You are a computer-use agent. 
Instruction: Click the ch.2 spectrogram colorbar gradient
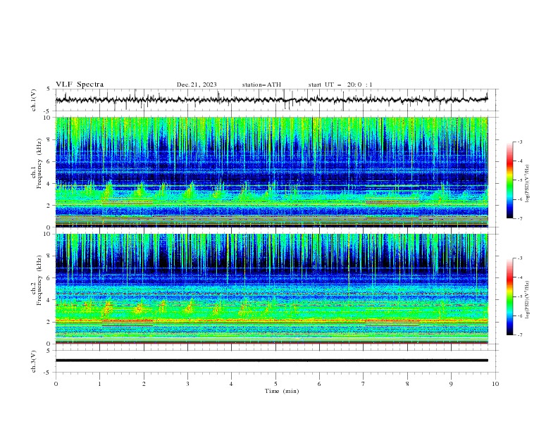point(510,296)
